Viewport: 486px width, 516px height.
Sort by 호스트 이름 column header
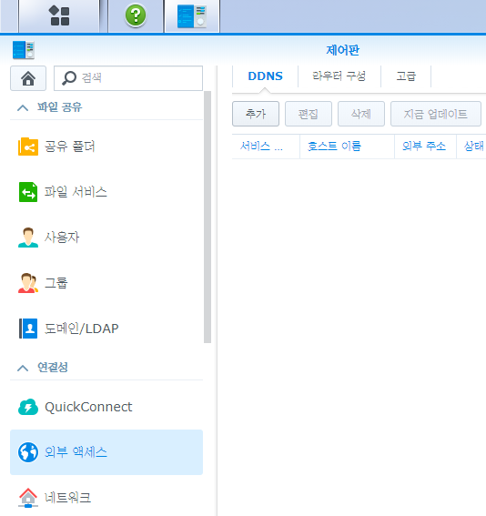click(x=347, y=147)
